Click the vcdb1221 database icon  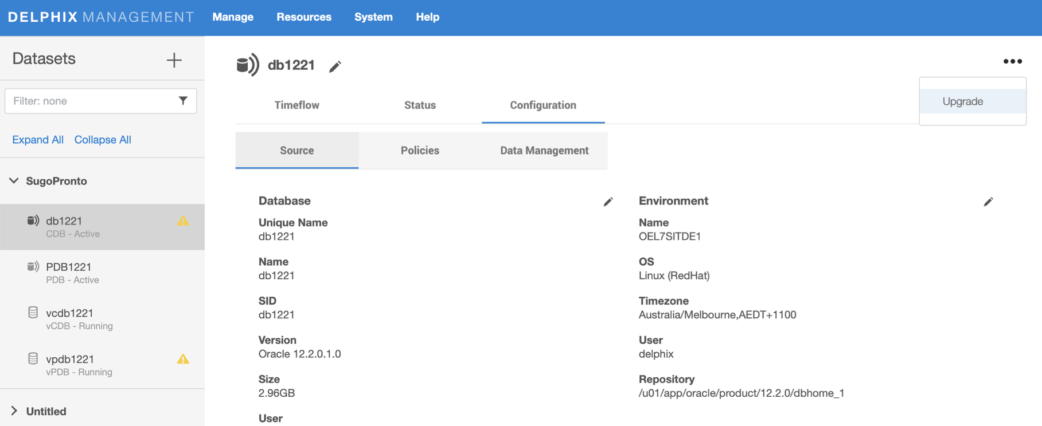[x=33, y=313]
